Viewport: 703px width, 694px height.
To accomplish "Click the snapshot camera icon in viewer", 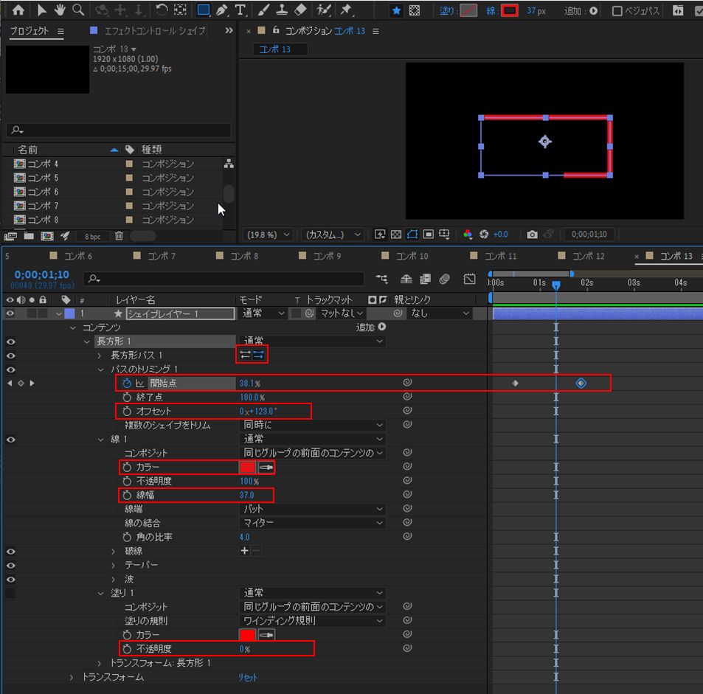I will tap(532, 235).
